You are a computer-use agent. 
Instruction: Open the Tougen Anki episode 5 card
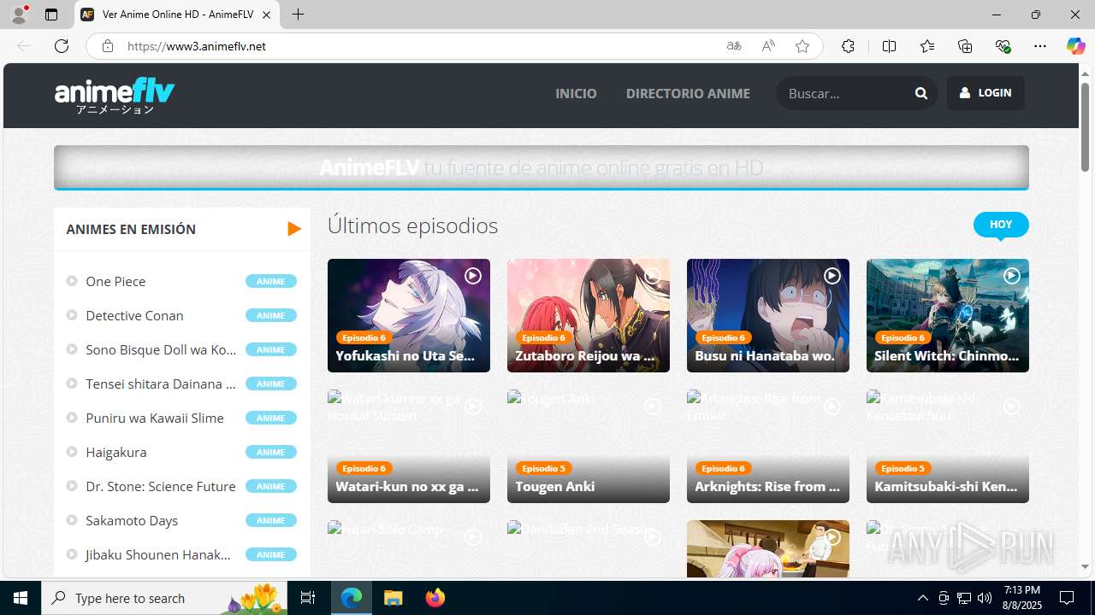(x=589, y=446)
